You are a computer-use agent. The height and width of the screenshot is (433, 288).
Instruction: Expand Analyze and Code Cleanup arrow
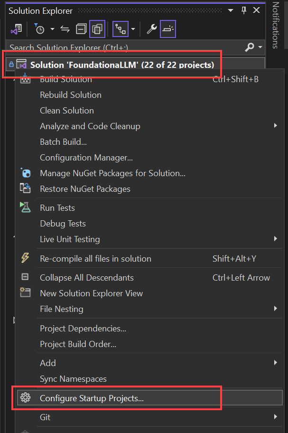click(275, 126)
